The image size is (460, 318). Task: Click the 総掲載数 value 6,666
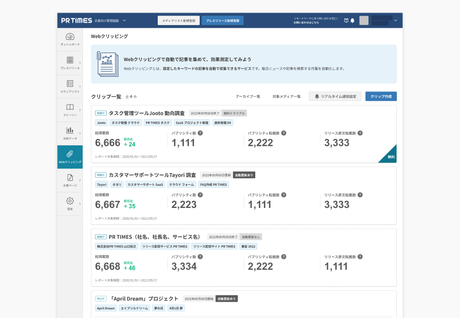coord(108,143)
